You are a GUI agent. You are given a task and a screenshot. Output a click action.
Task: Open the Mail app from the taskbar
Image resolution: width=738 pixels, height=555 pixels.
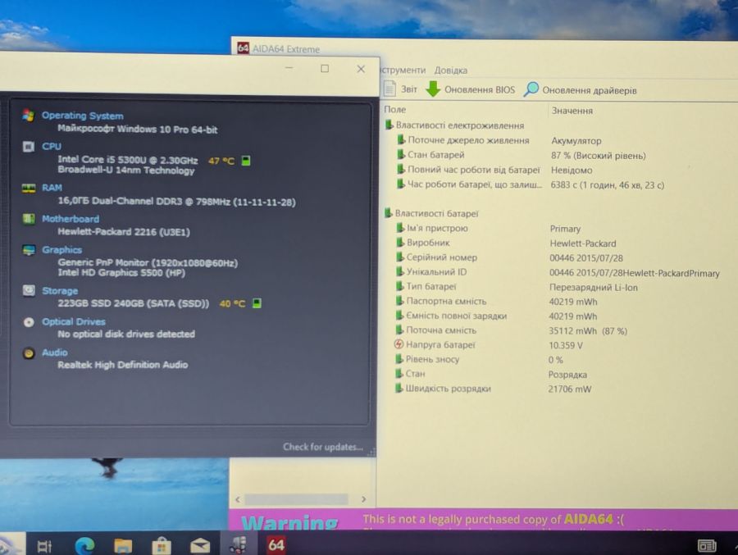tap(200, 546)
